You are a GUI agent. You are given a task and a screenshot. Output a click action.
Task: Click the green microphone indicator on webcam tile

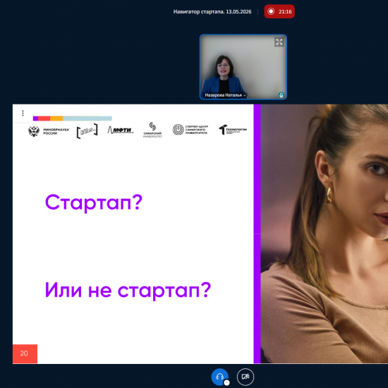pos(281,95)
